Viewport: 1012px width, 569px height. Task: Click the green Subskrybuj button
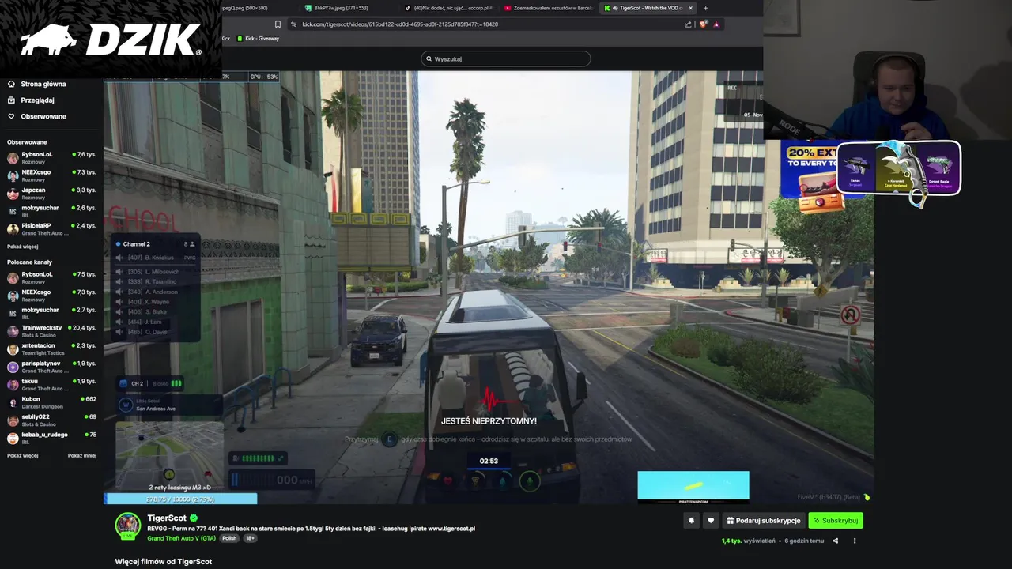pyautogui.click(x=835, y=521)
